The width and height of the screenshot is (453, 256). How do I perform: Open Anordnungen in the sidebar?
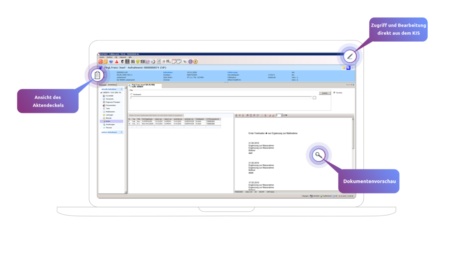coord(110,125)
